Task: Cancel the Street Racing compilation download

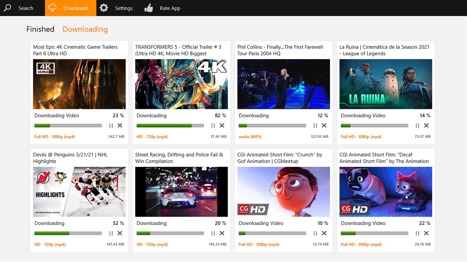Action: point(222,233)
